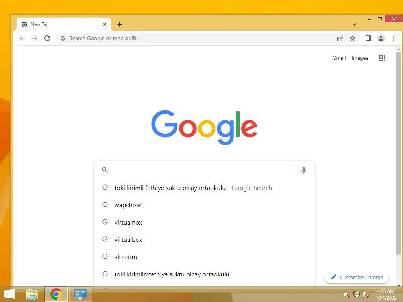Open the Windows Start button
This screenshot has width=403, height=302.
9,294
